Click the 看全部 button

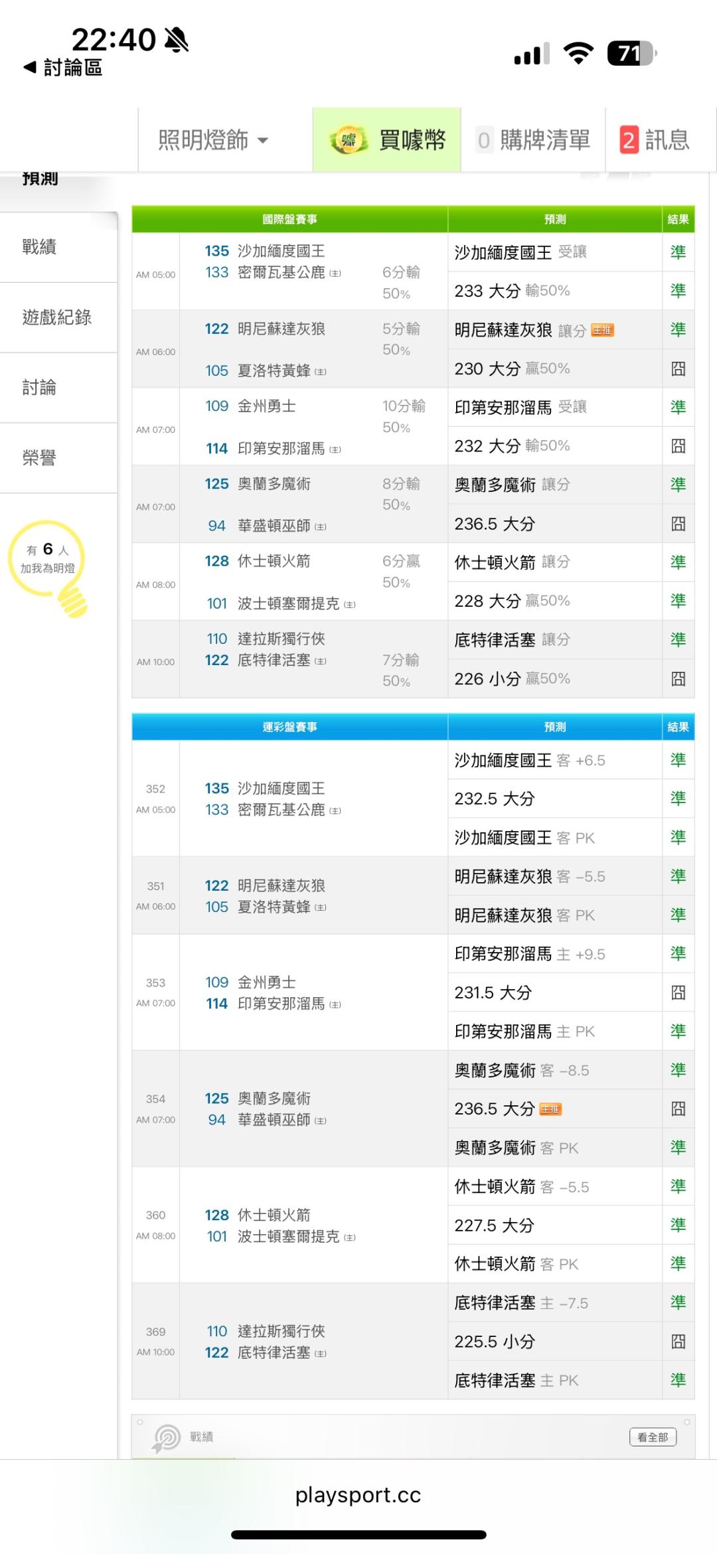coord(653,1437)
